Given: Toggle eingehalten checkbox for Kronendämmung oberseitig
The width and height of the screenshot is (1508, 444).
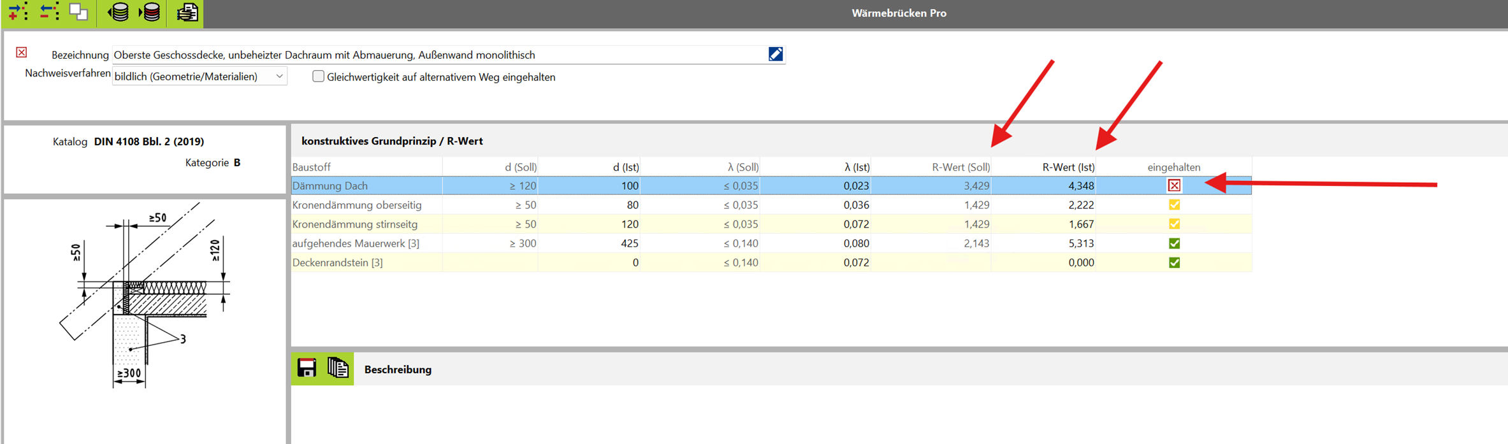Looking at the screenshot, I should click(1174, 205).
